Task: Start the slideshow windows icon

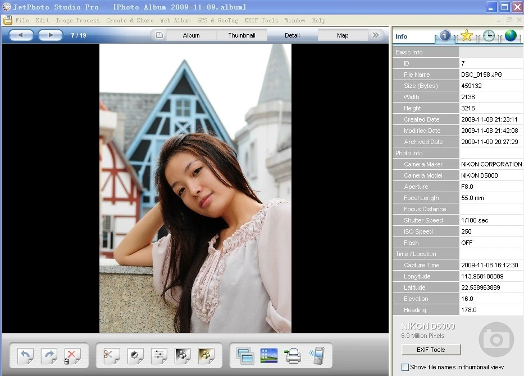Action: pos(245,356)
